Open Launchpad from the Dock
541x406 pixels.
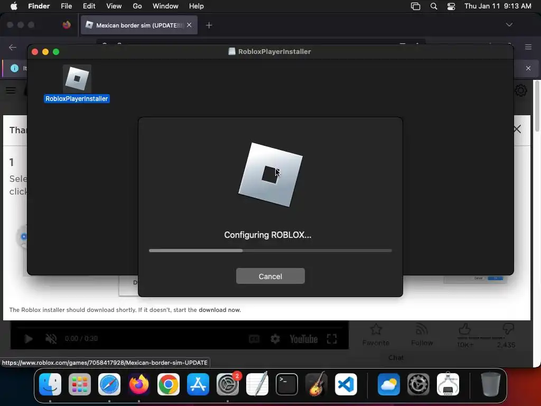[x=80, y=384]
